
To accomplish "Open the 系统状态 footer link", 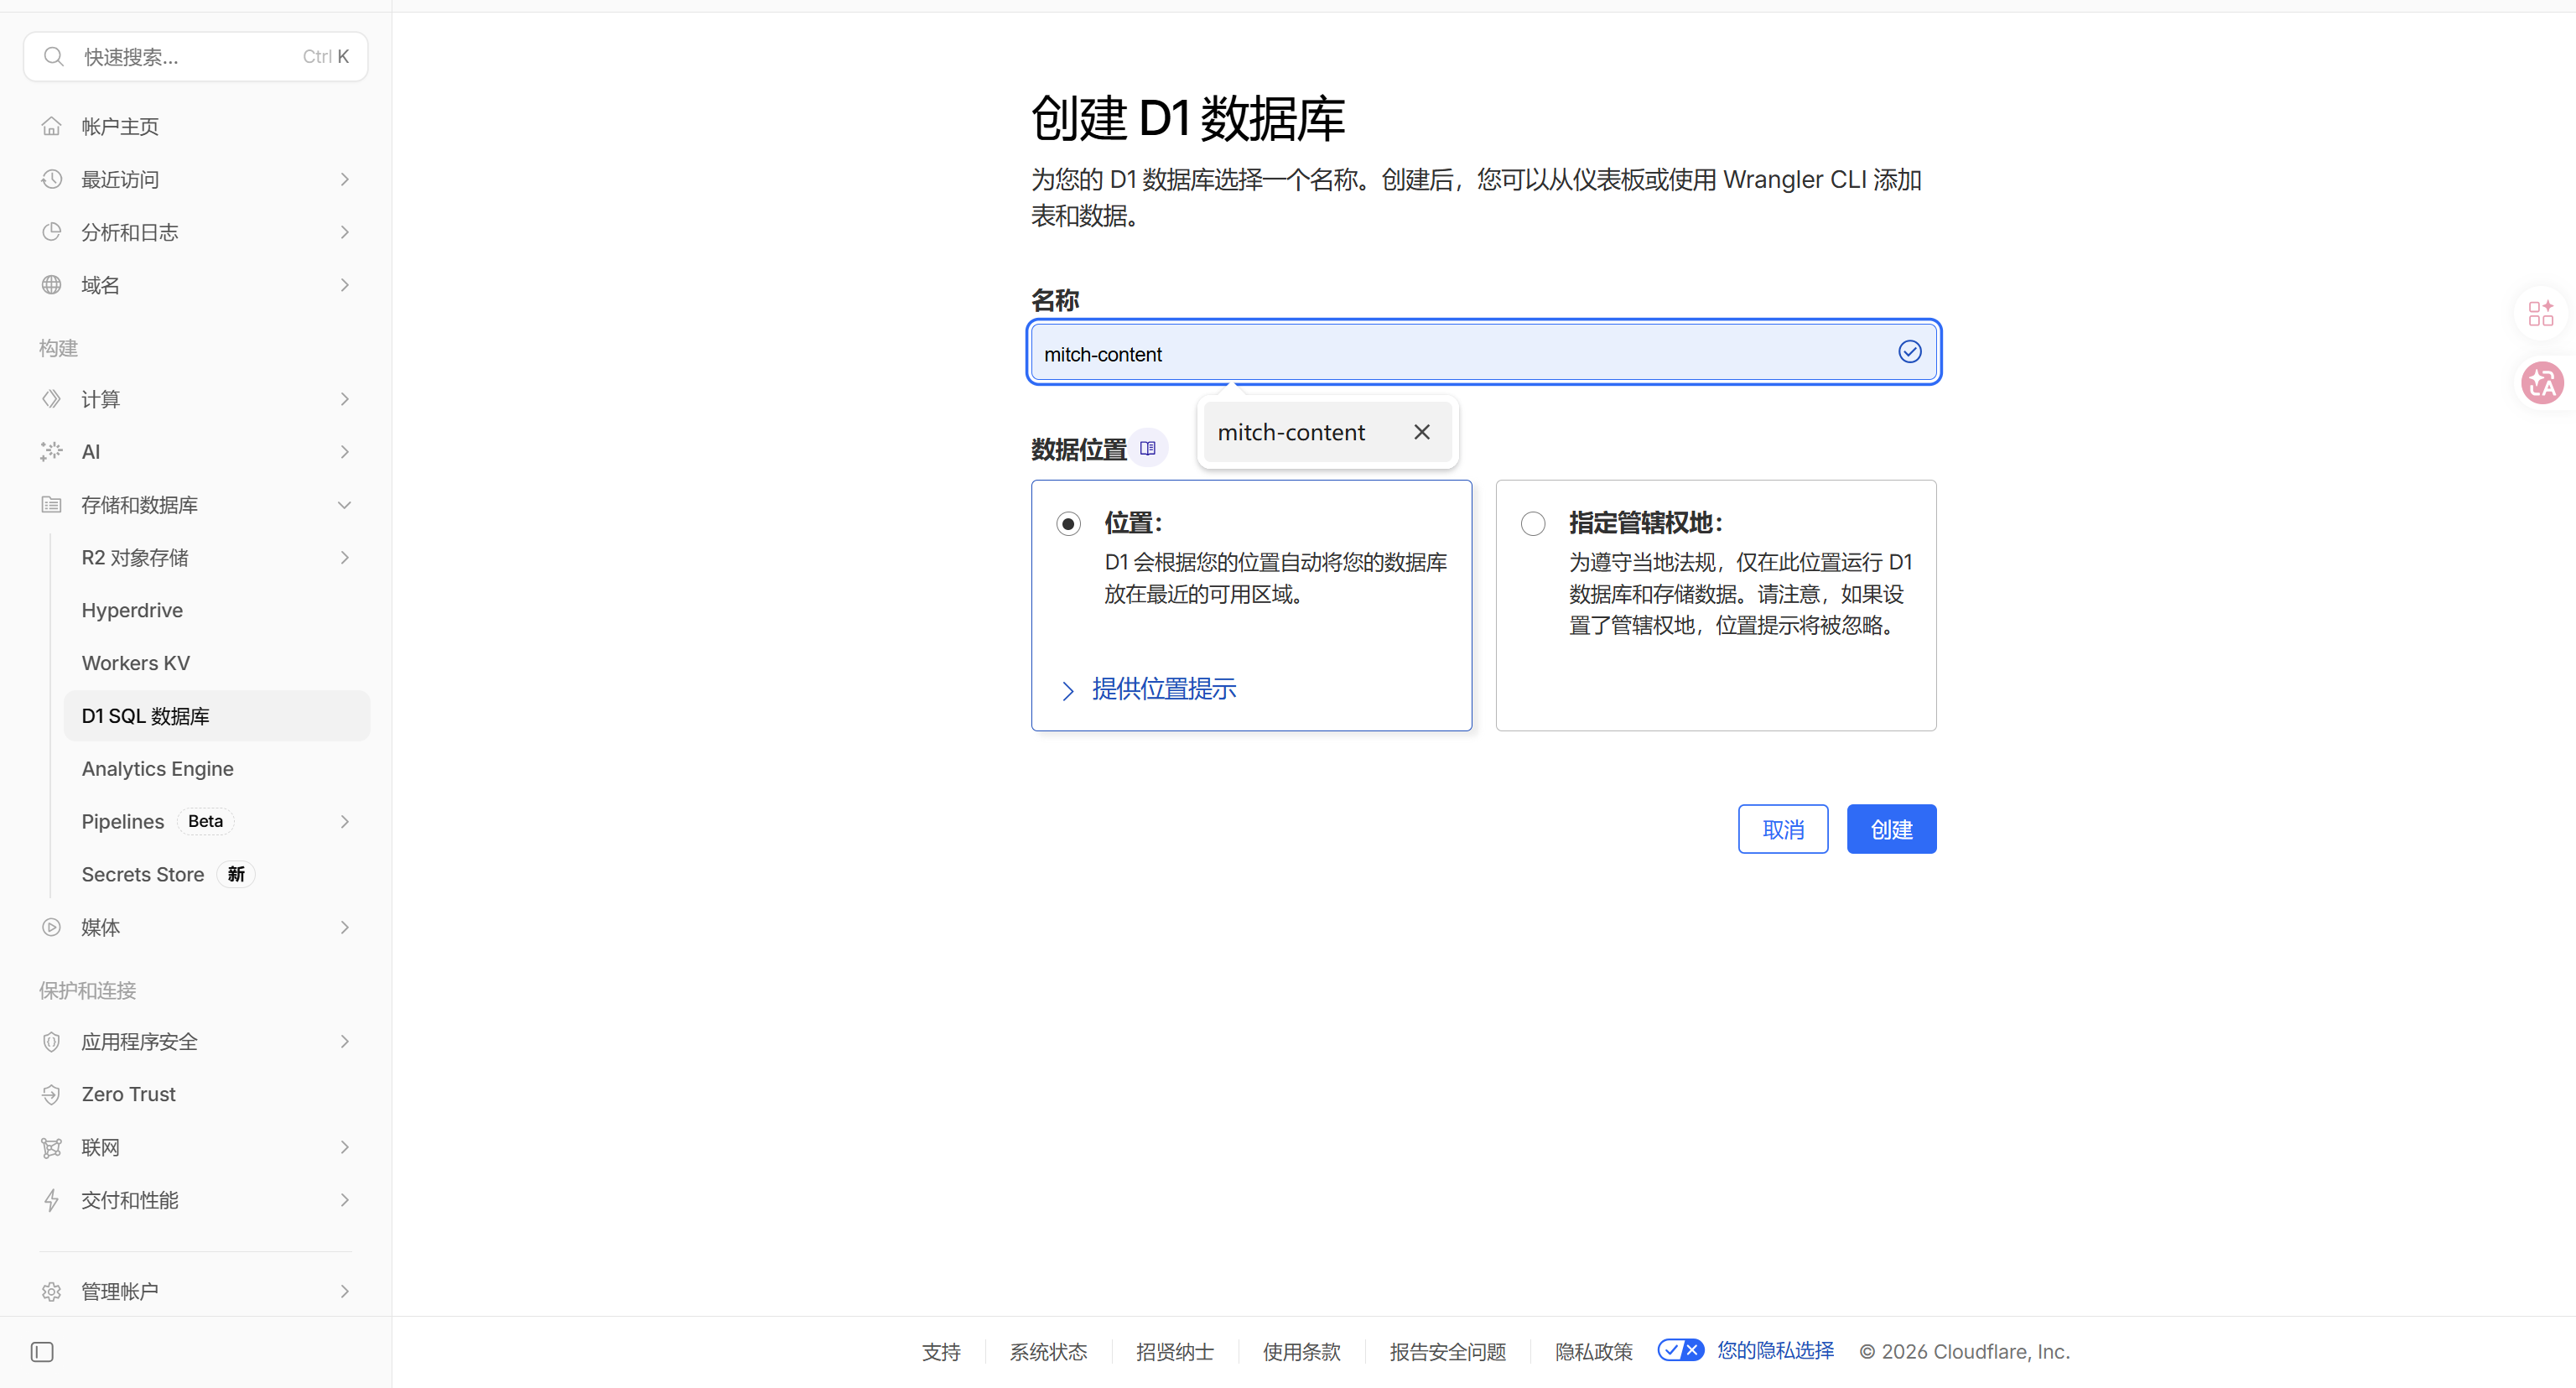I will click(1048, 1352).
